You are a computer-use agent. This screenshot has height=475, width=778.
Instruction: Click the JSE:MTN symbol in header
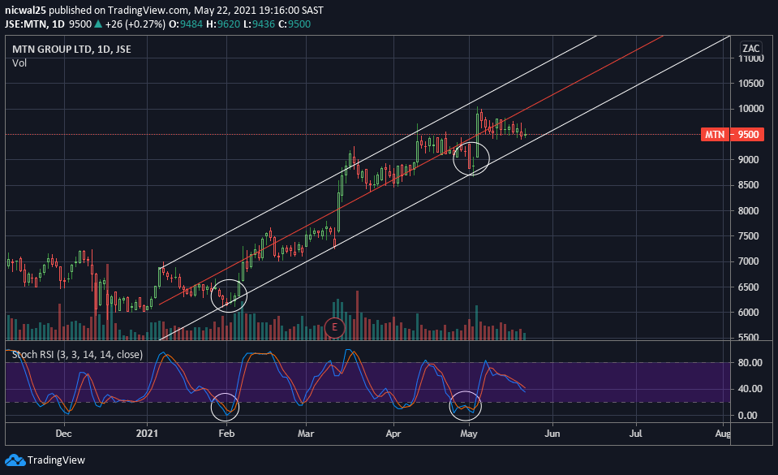26,24
